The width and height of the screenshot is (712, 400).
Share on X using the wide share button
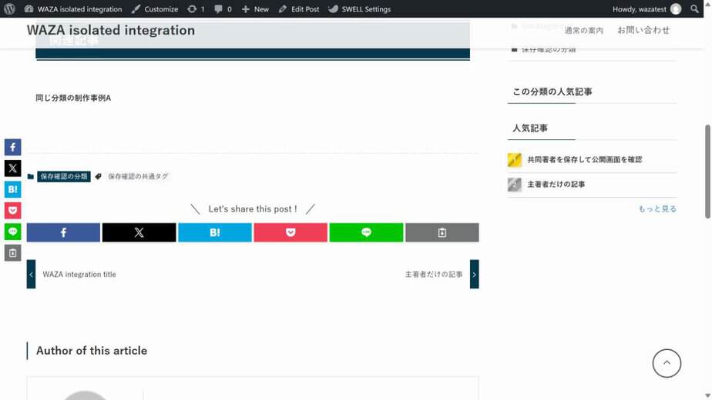[139, 232]
